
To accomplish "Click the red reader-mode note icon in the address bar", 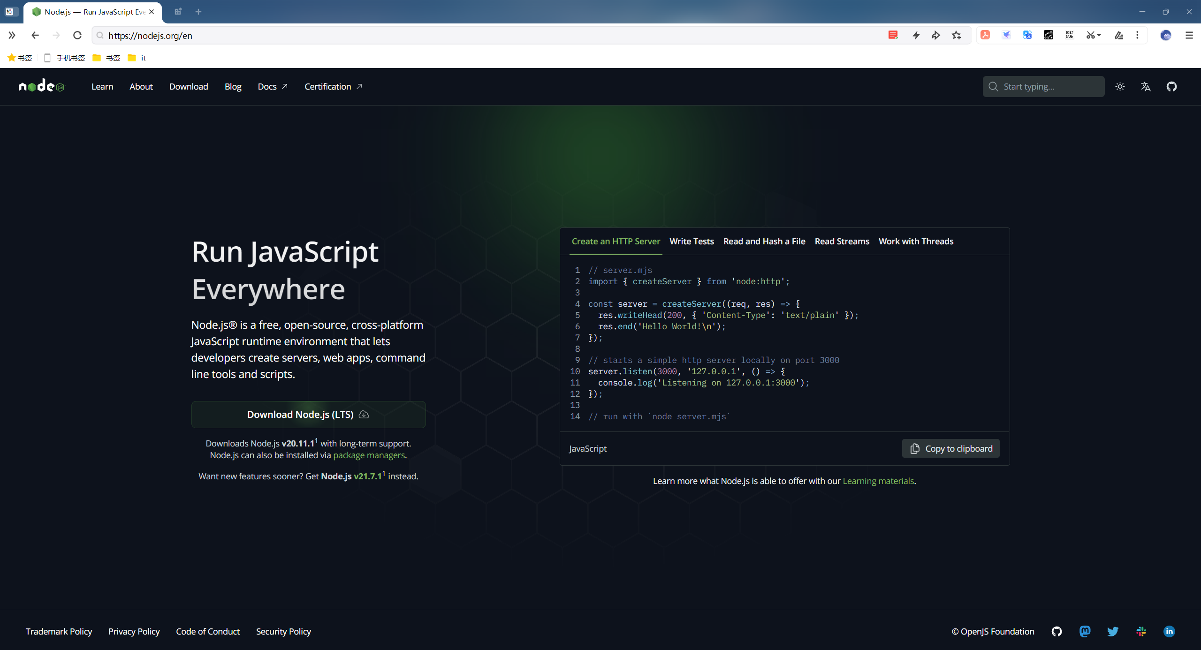I will tap(893, 35).
